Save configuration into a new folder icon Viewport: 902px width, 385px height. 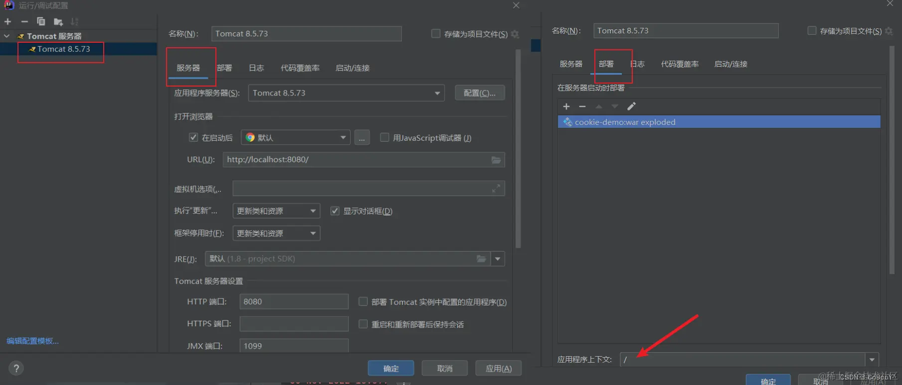[x=58, y=21]
